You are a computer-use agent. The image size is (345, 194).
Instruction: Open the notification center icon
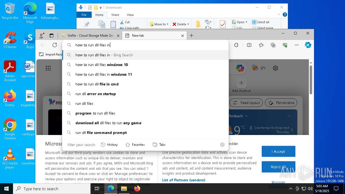click(336, 189)
